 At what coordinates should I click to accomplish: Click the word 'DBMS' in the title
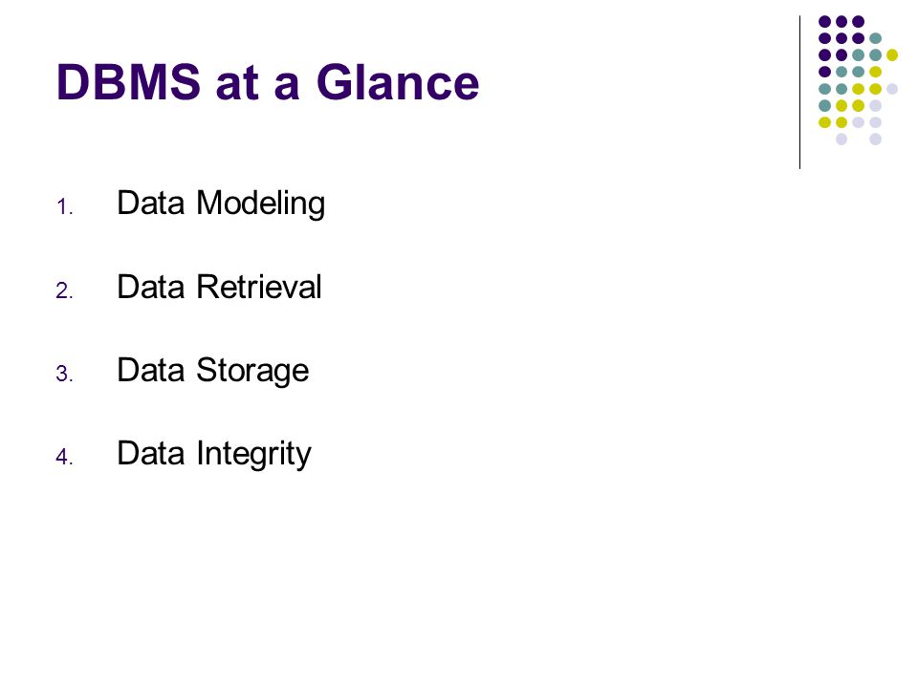[129, 82]
